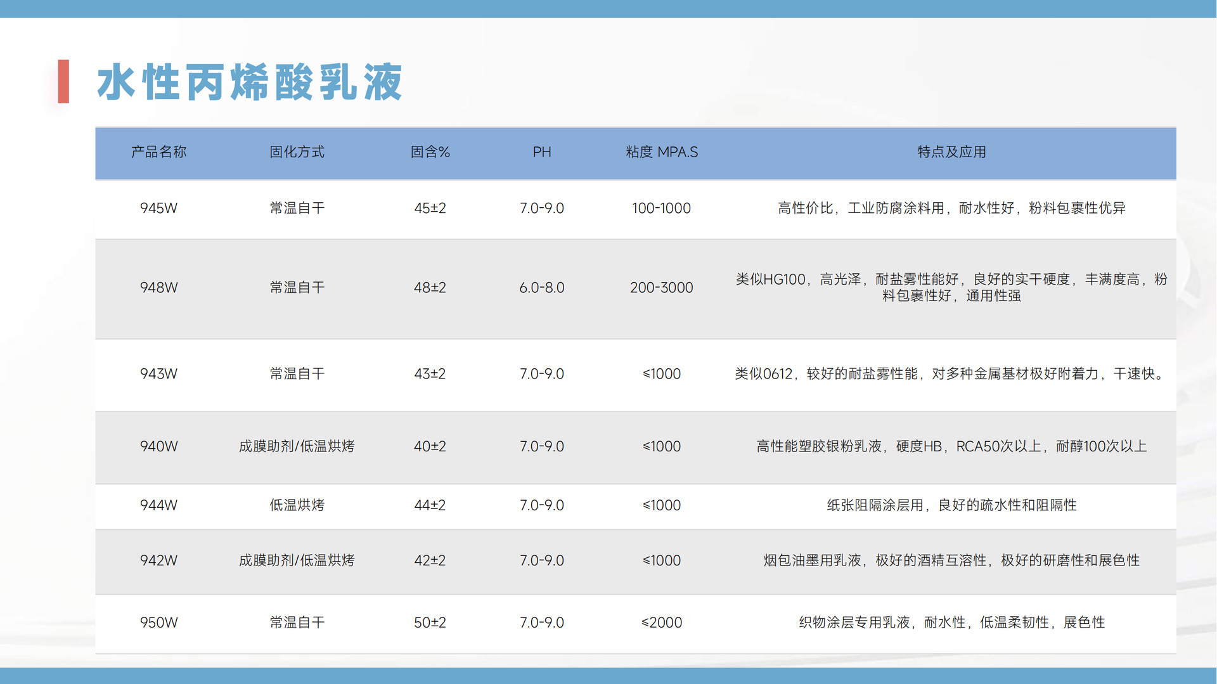Image resolution: width=1217 pixels, height=684 pixels.
Task: Click the 100-1000 viscosity cell
Action: (x=661, y=208)
